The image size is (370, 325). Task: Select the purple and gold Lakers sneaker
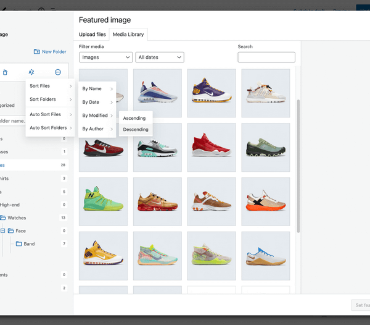pyautogui.click(x=212, y=93)
